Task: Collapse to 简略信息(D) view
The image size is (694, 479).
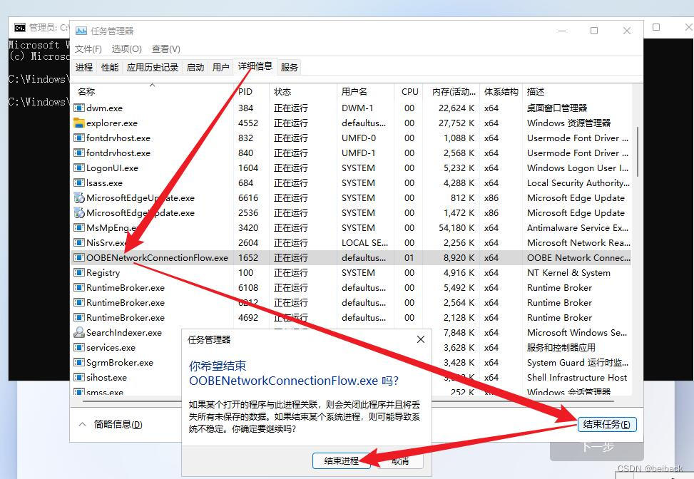Action: [x=111, y=425]
